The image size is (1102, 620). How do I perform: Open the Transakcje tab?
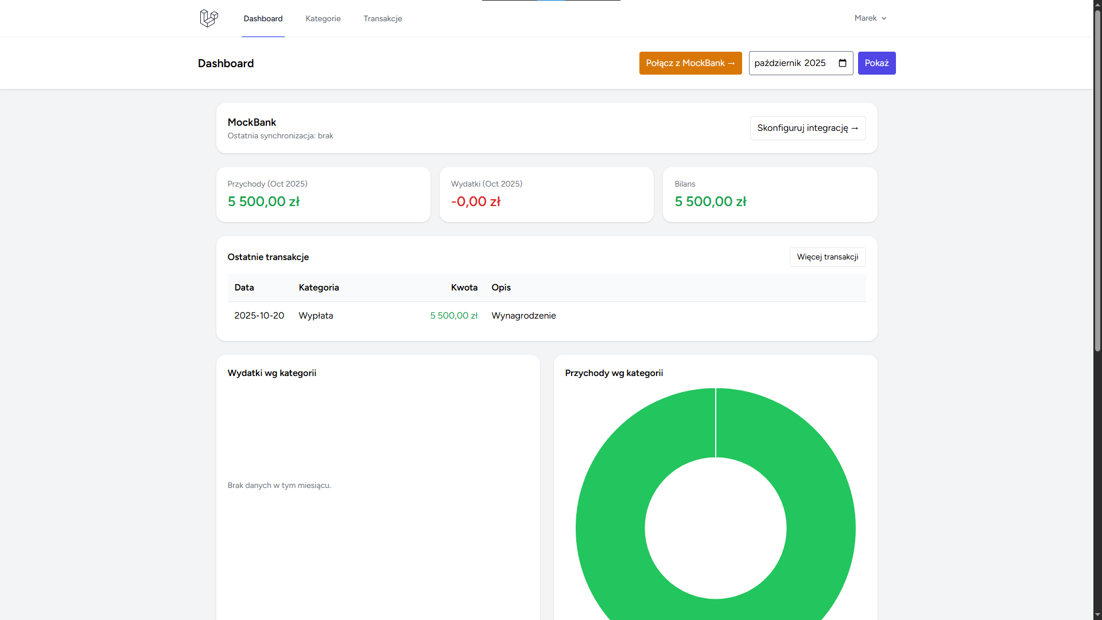pyautogui.click(x=383, y=18)
